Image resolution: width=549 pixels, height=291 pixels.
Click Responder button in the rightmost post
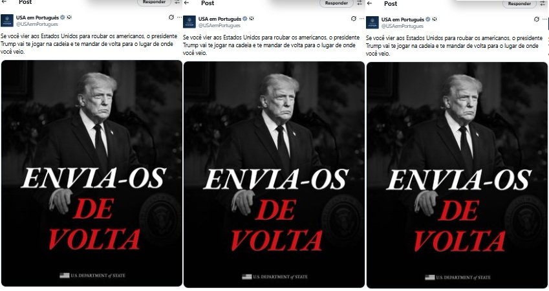(519, 4)
